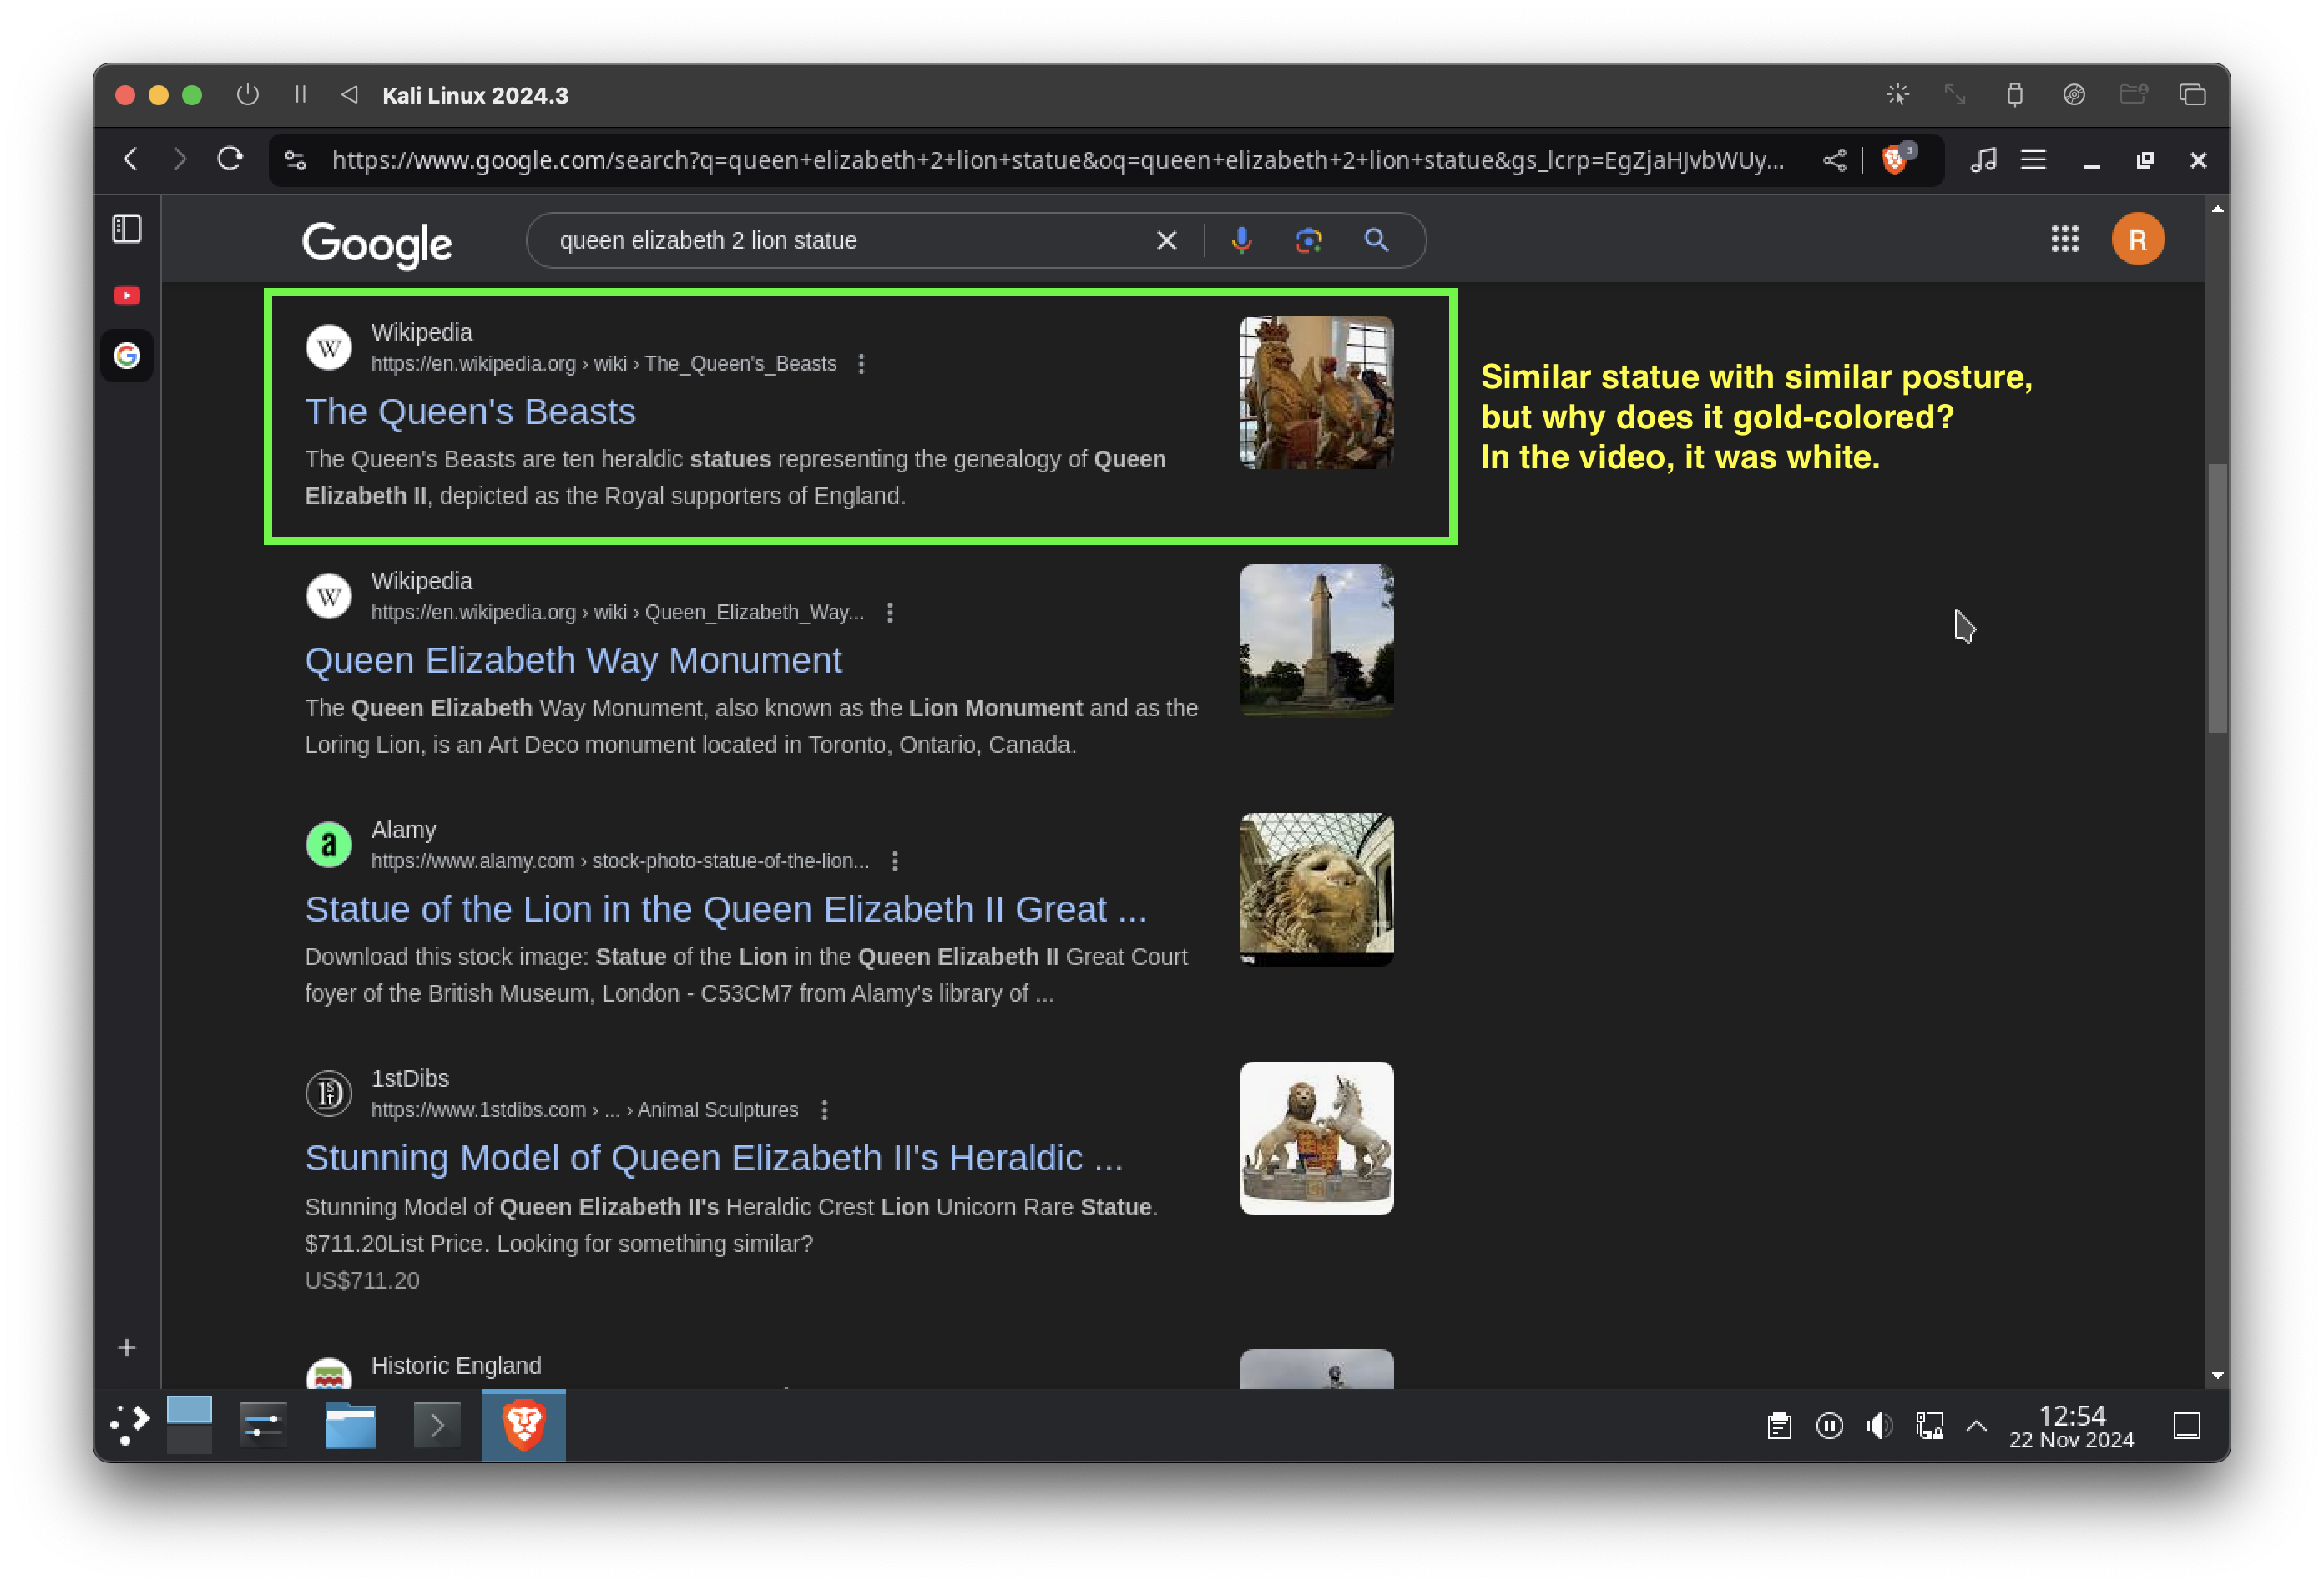This screenshot has width=2324, height=1586.
Task: Toggle the browser sidebar panel icon
Action: point(127,229)
